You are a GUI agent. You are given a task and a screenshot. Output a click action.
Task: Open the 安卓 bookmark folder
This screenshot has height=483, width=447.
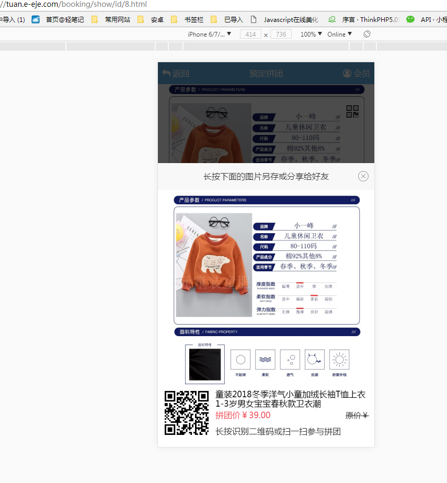coord(151,19)
